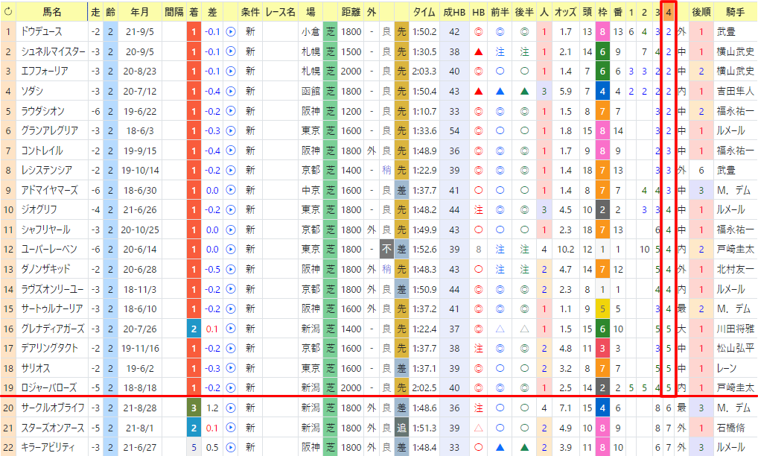
Task: Click jockey name 松山弘平
Action: click(735, 348)
